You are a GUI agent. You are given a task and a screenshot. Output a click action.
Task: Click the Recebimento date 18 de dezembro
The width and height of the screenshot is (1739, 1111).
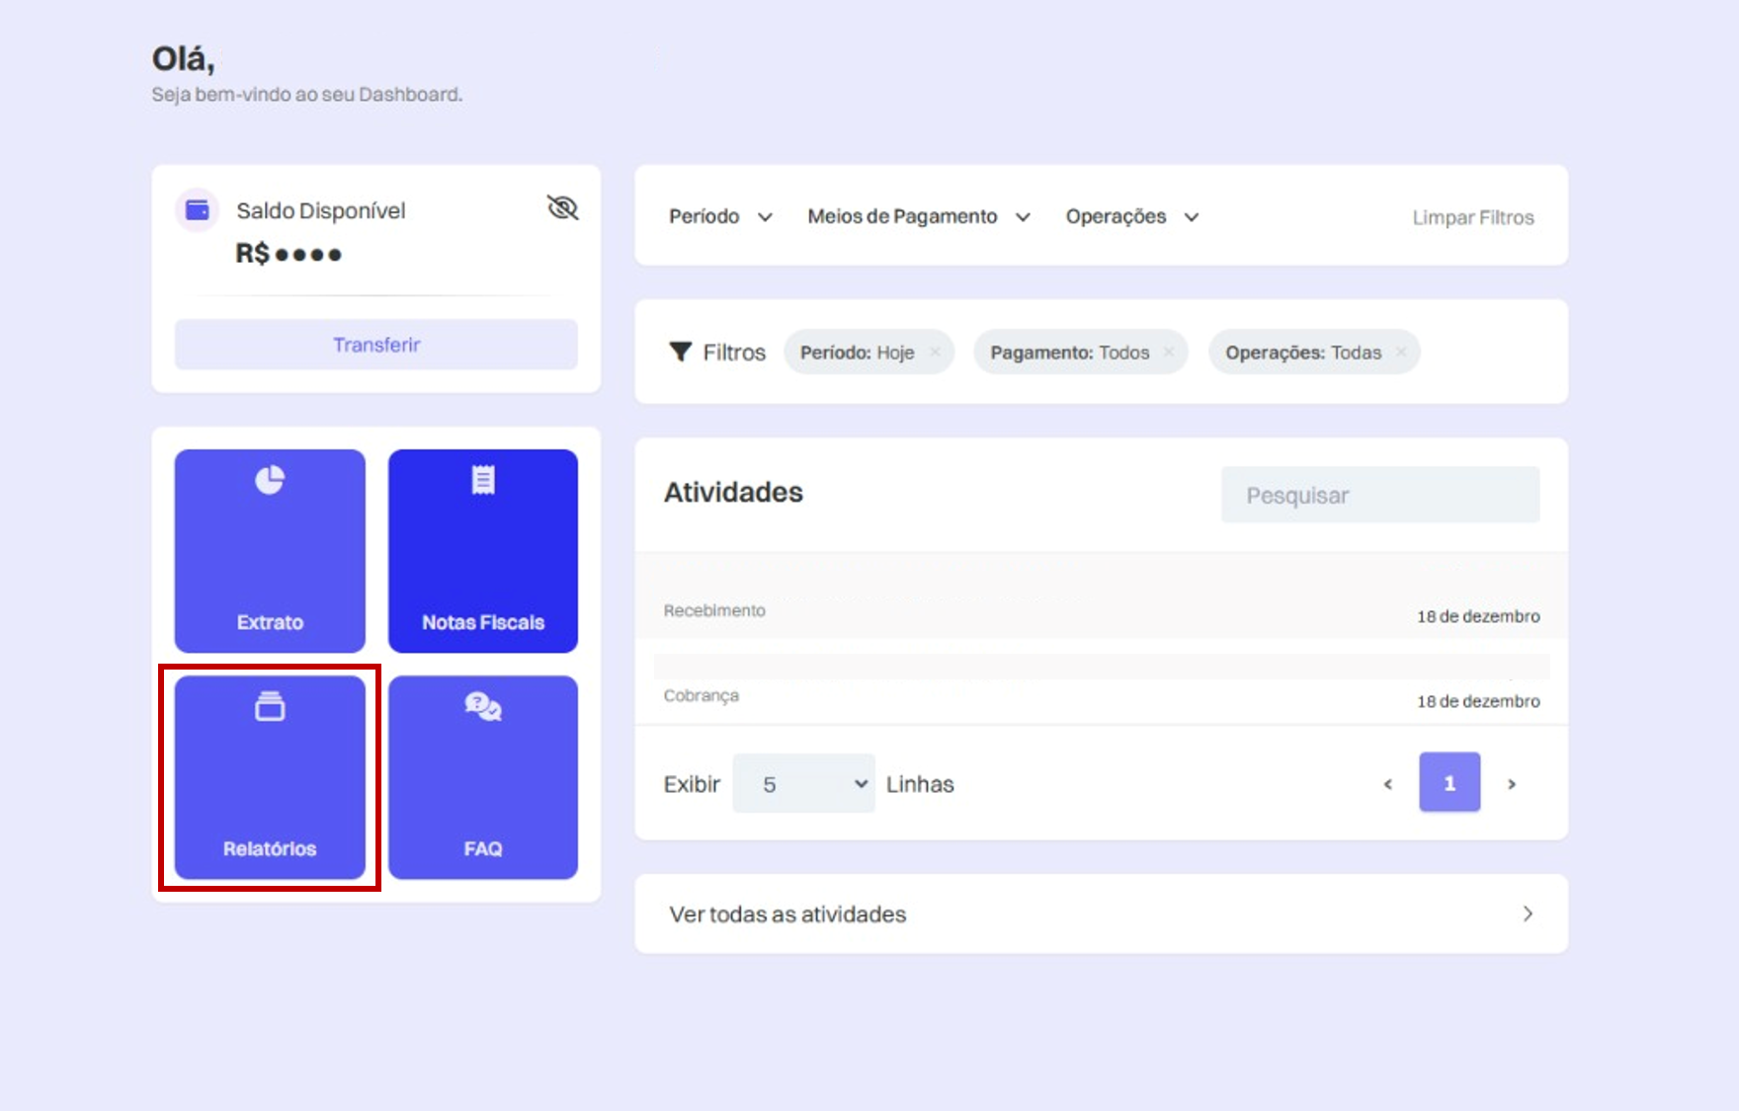click(x=1478, y=616)
